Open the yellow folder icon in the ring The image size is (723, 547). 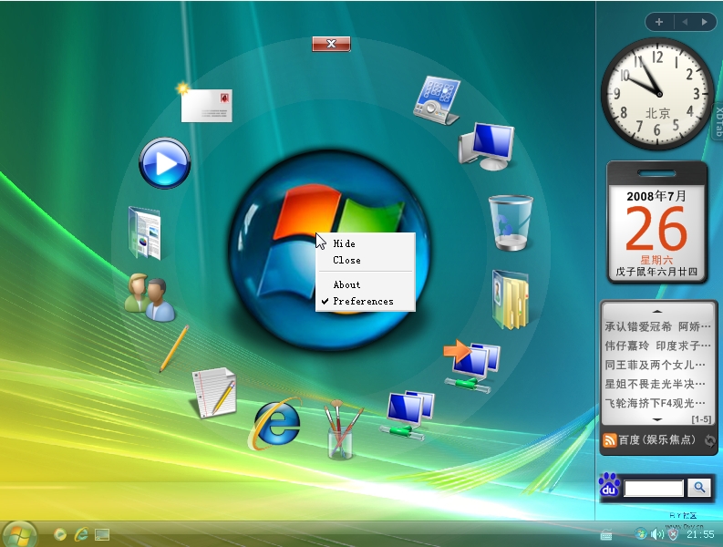[x=510, y=300]
